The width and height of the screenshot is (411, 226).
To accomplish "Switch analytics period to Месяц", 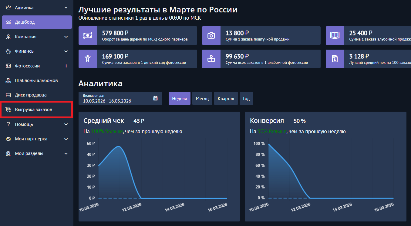I will (202, 99).
